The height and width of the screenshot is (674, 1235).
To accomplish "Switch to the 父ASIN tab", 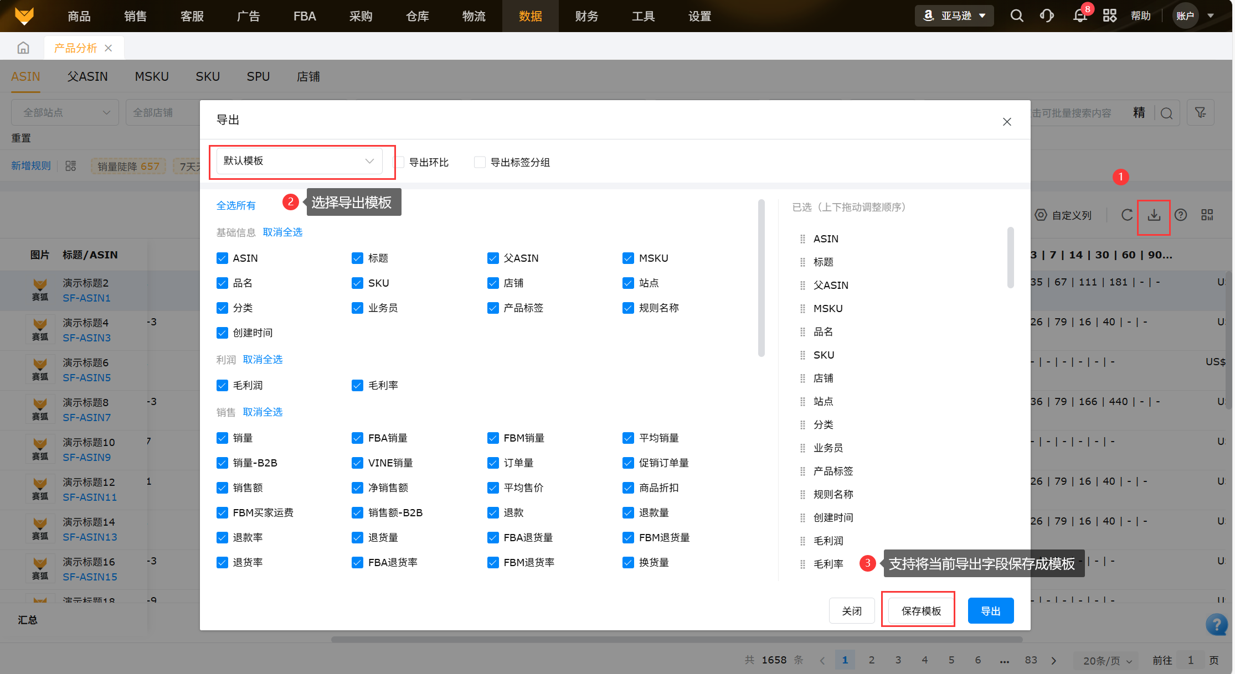I will (x=88, y=76).
